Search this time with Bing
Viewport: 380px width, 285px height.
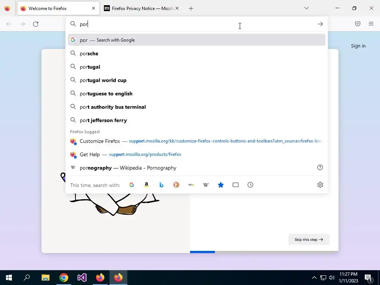(x=161, y=185)
